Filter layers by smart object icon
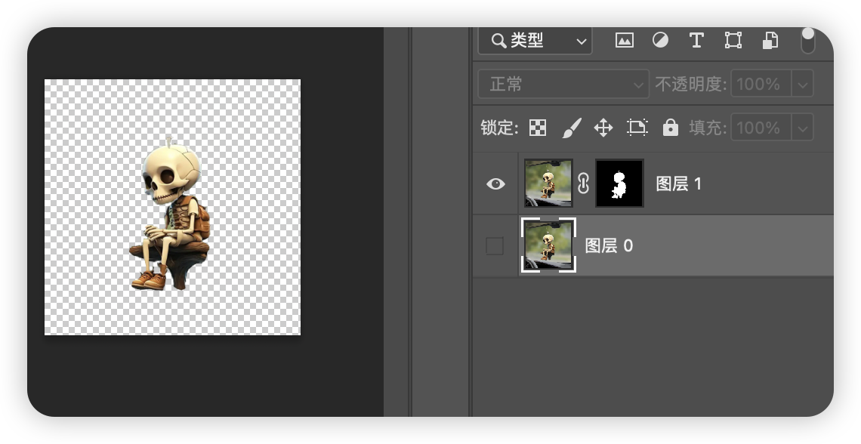861x444 pixels. pos(770,40)
